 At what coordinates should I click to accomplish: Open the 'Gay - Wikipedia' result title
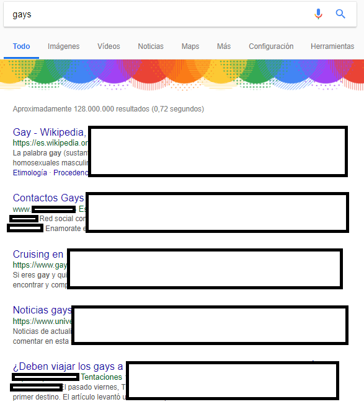50,132
